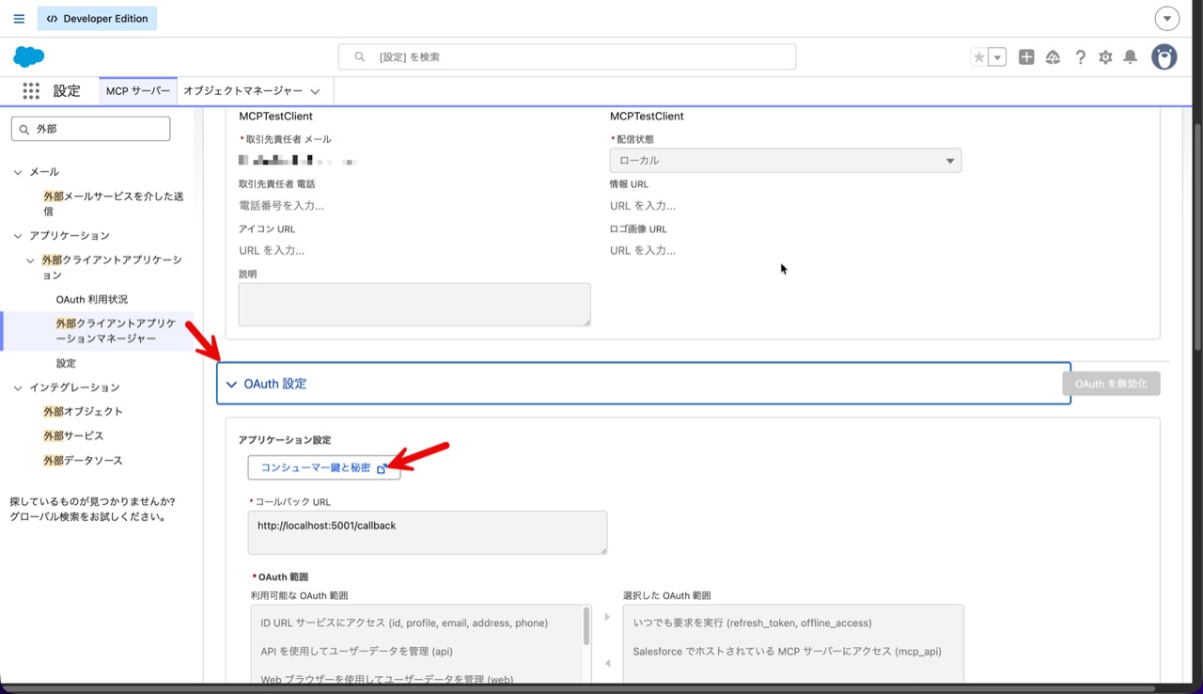Open the user profile avatar
Screen dimensions: 1203x694
point(1164,57)
